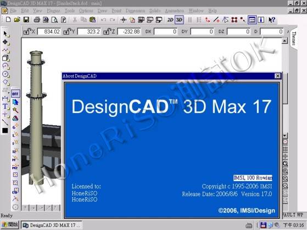Select the circle drawing tool

pyautogui.click(x=5, y=74)
